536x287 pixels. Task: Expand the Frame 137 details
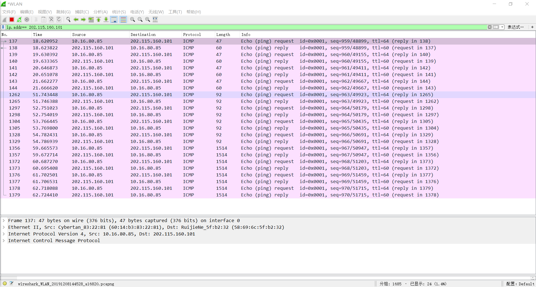[4, 221]
